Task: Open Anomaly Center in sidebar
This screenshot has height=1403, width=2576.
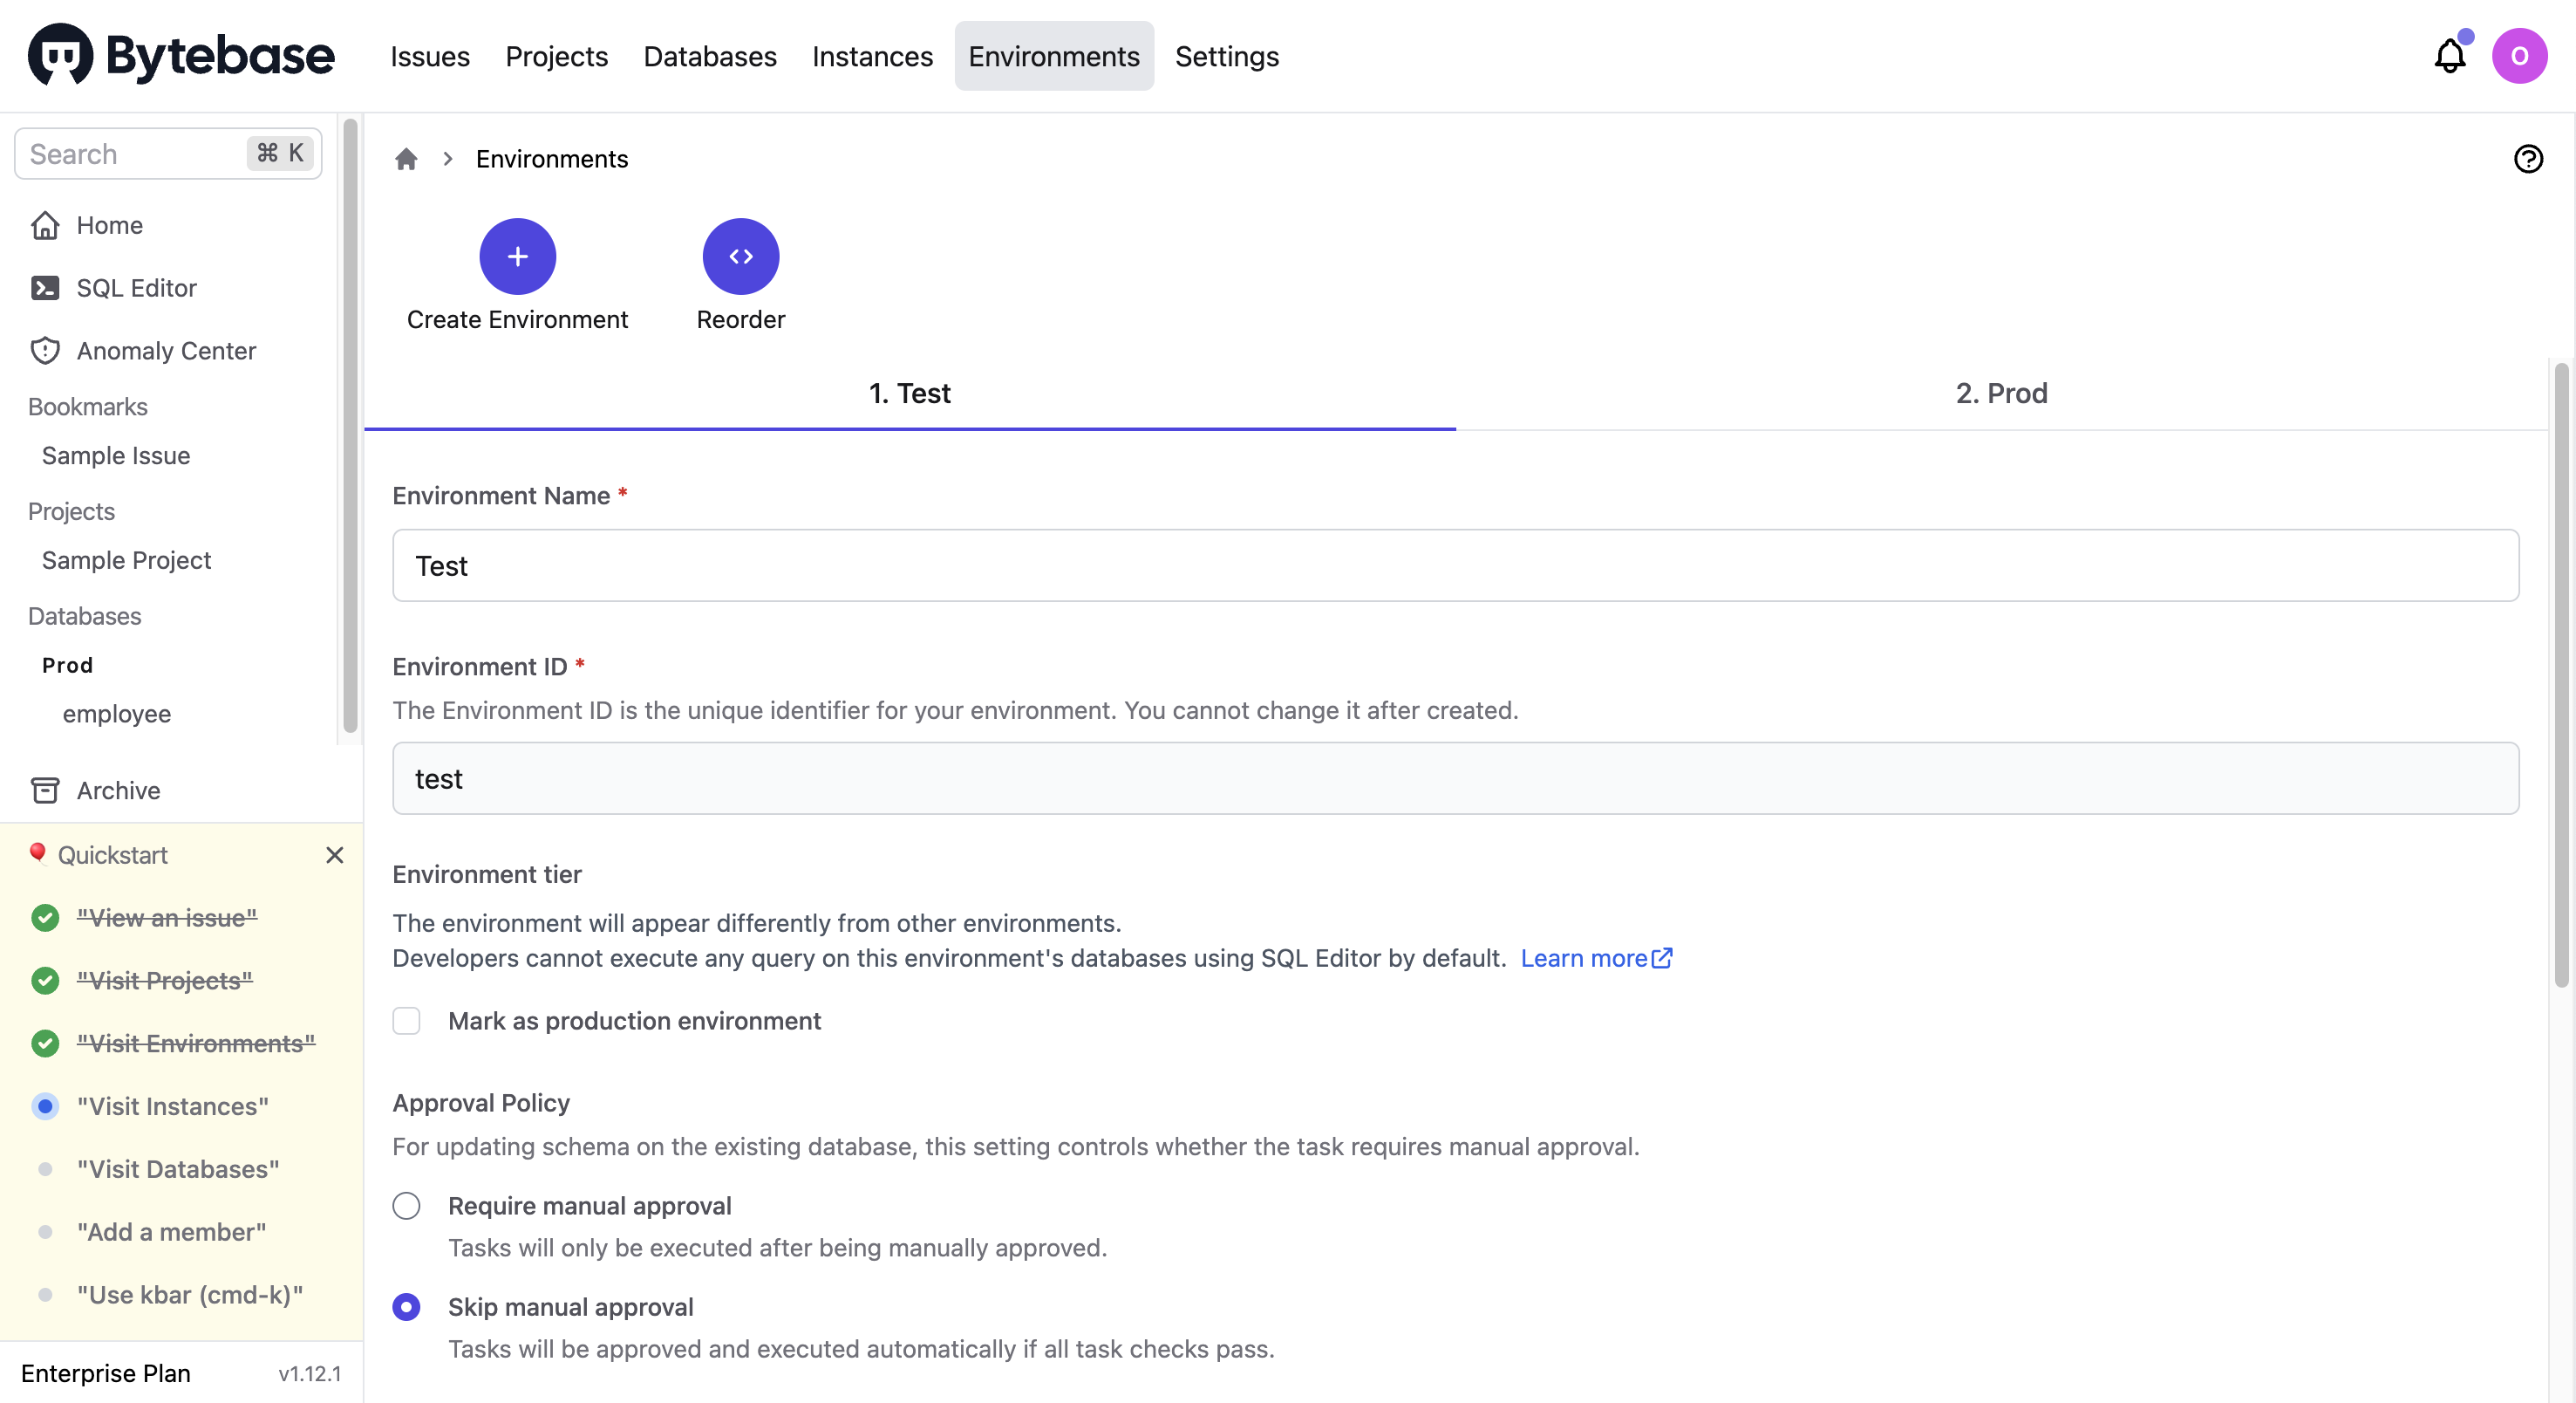Action: pos(166,350)
